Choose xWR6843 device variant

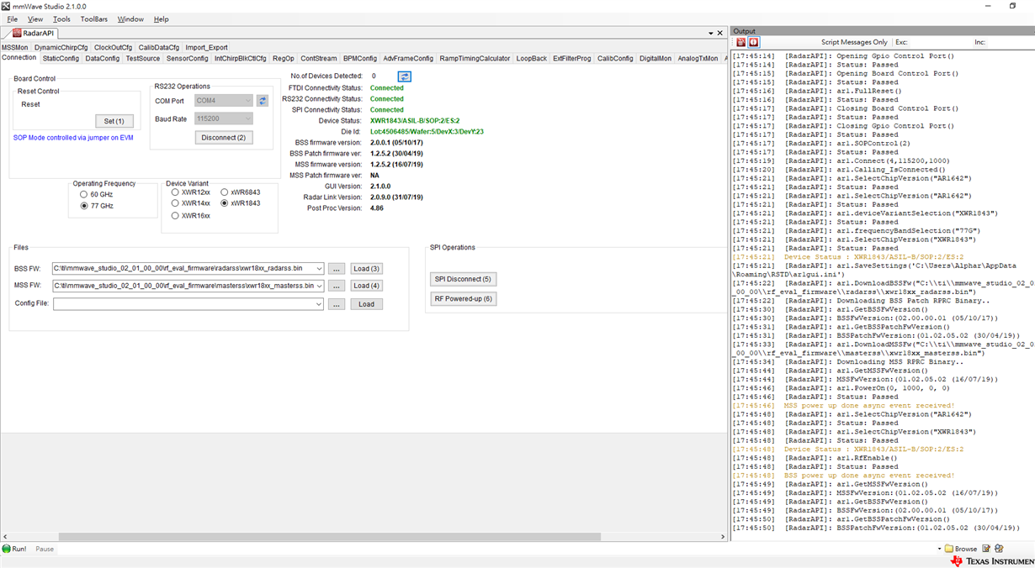225,192
